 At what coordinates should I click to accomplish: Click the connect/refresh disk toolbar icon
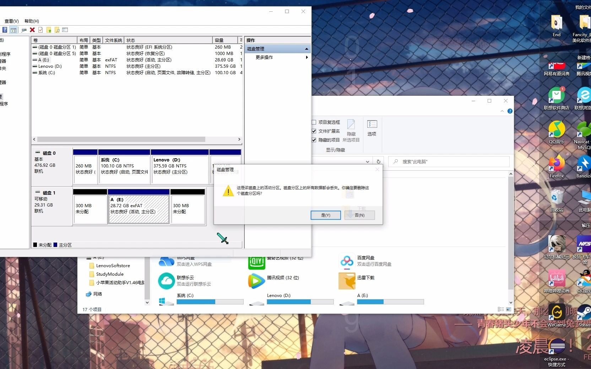24,30
